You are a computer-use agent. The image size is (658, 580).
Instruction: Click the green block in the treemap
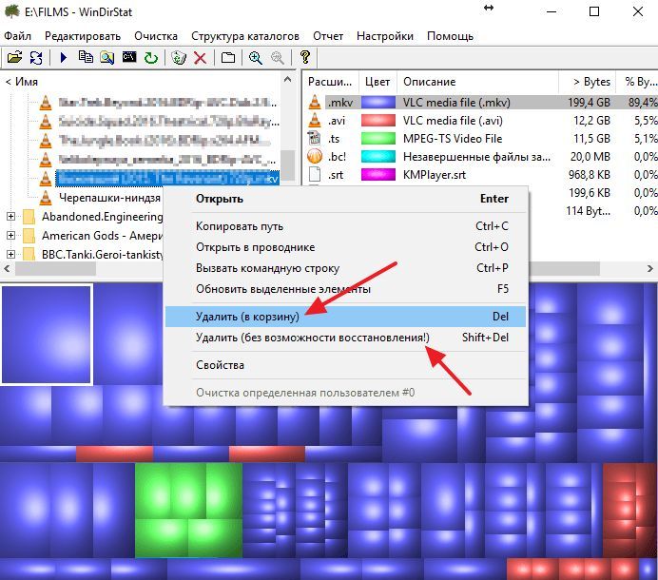coord(188,510)
